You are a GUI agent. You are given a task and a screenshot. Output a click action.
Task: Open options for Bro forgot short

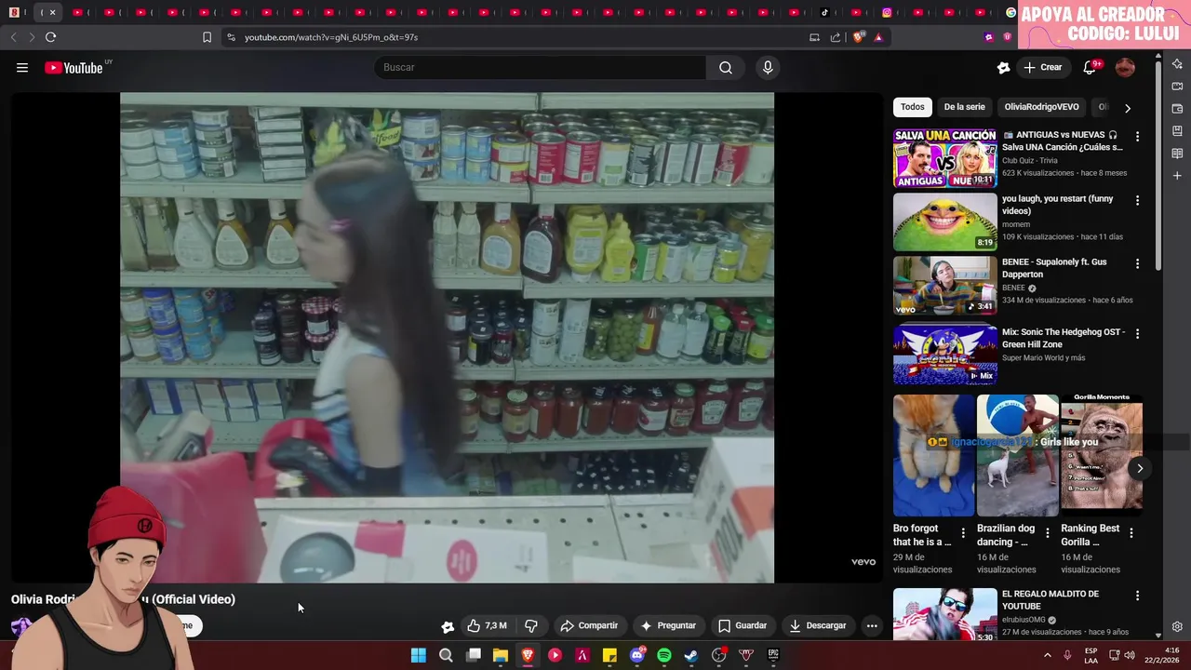(x=963, y=533)
